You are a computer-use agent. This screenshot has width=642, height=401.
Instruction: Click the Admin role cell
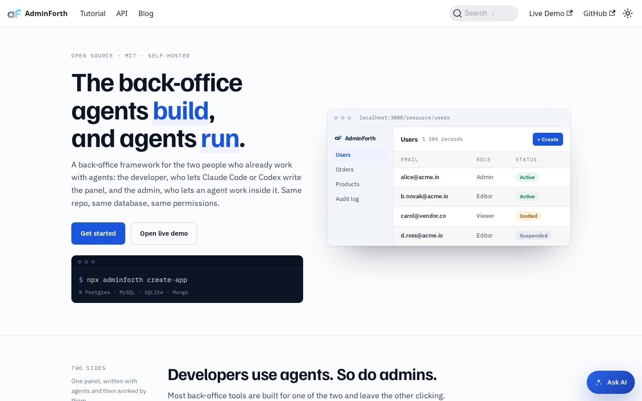point(485,177)
